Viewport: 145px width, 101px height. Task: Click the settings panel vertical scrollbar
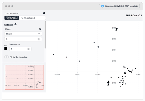tap(45, 35)
